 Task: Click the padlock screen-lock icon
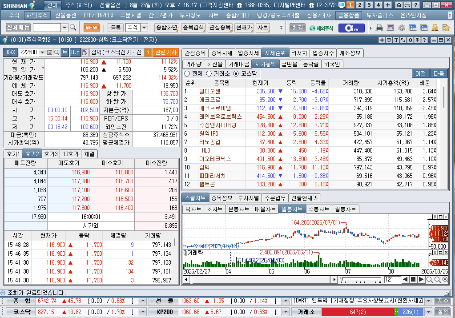point(435,28)
